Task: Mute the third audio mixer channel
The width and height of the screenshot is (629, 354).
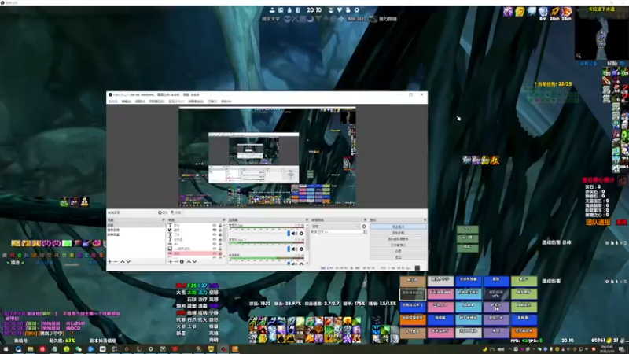Action: (294, 264)
